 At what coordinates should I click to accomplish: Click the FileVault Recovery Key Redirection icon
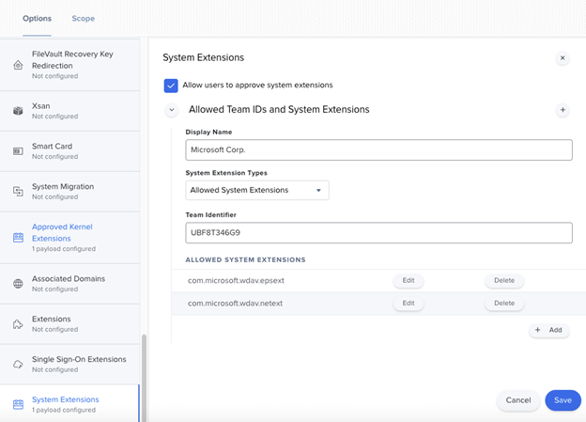[18, 65]
